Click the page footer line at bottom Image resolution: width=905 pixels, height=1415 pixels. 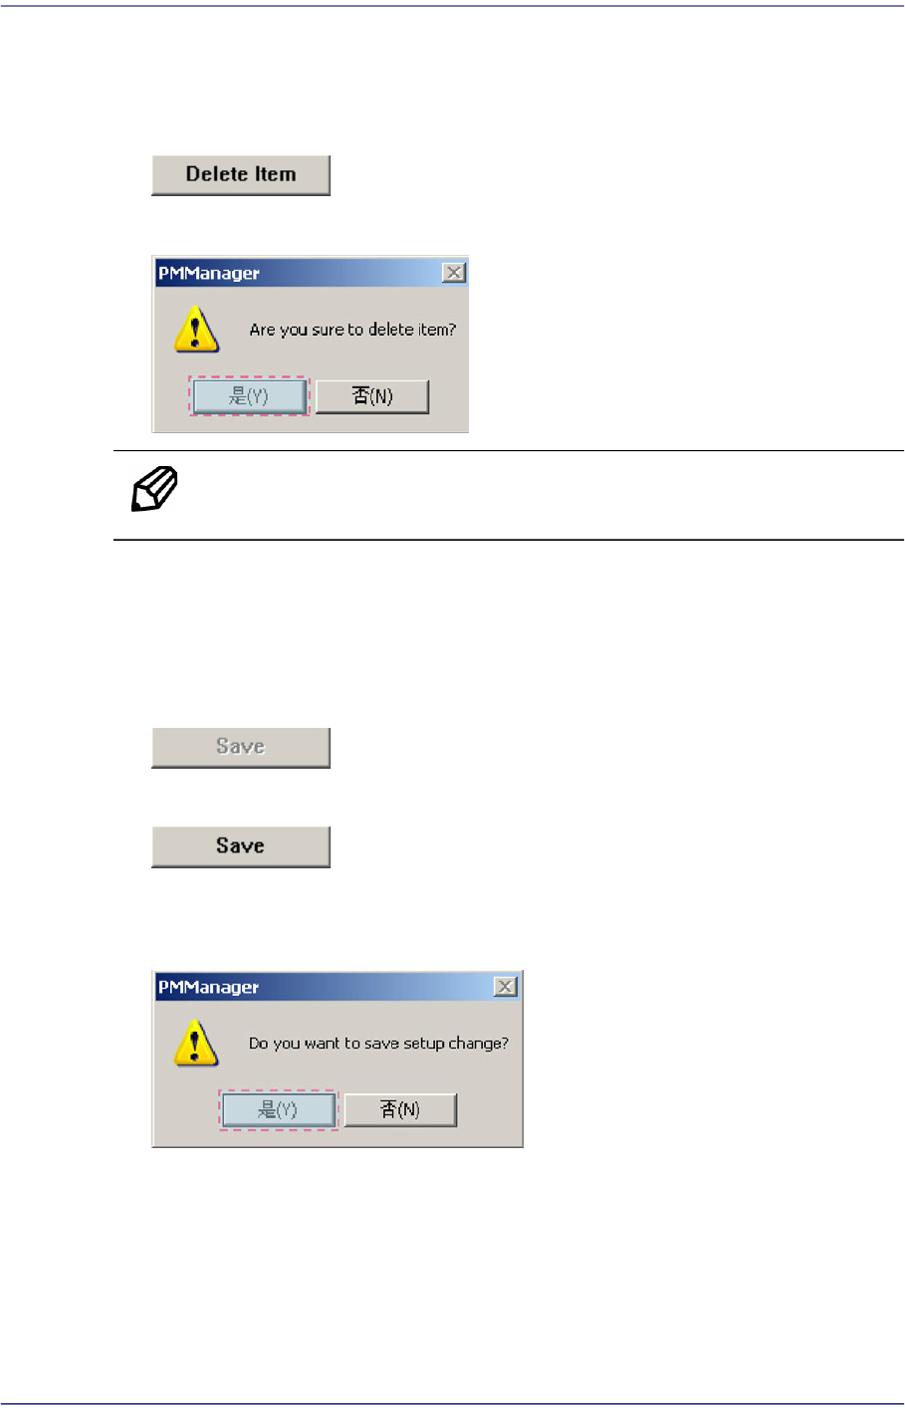[x=452, y=1405]
